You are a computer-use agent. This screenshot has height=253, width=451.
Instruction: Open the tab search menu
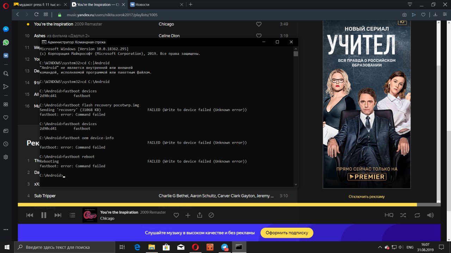[x=410, y=5]
